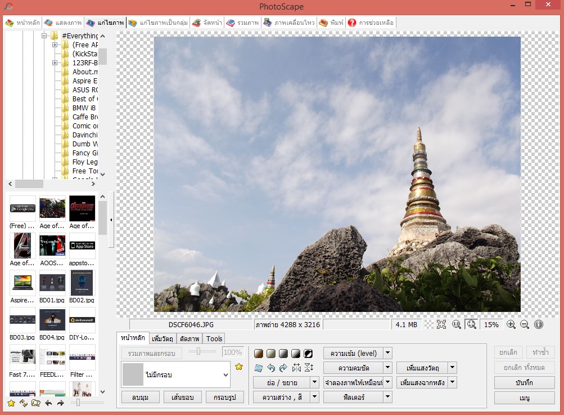Open the จัดหน้า page tab
This screenshot has height=415, width=564.
click(207, 23)
